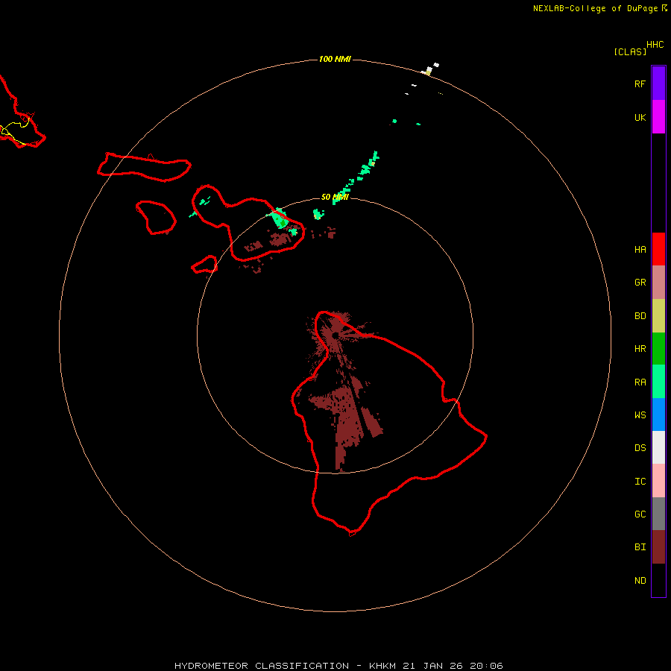Click the green rain echo over east Maui
This screenshot has height=671, width=671.
(x=280, y=218)
